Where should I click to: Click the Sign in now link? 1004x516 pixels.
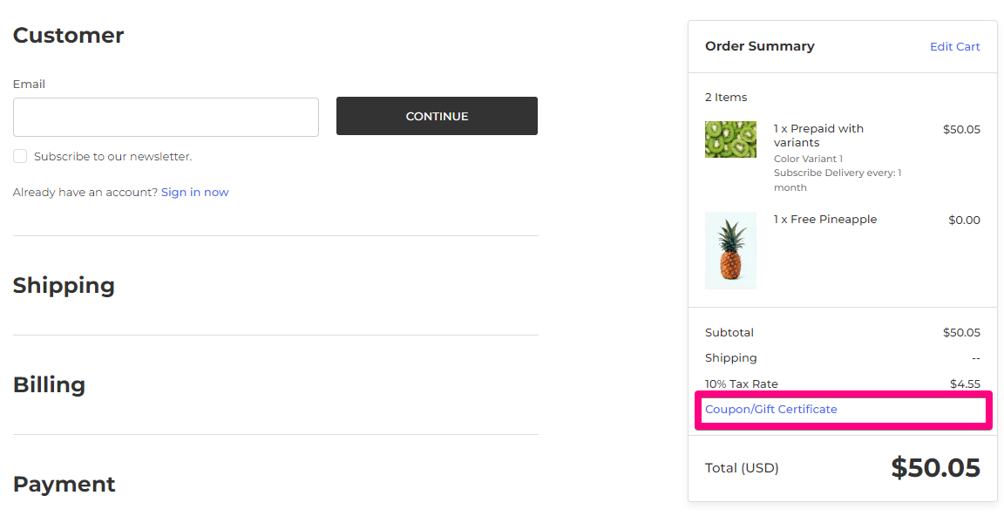(x=194, y=192)
